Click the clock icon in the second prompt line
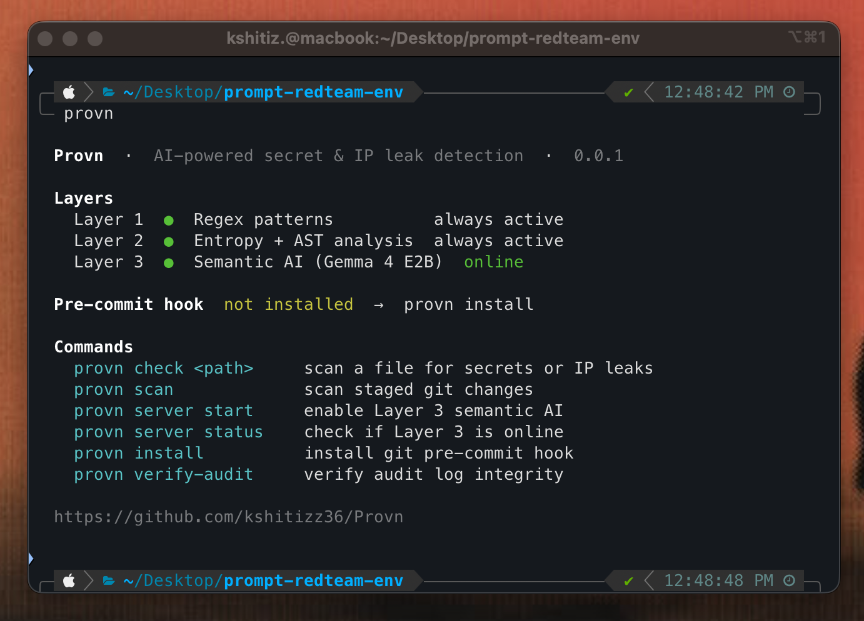Image resolution: width=864 pixels, height=621 pixels. (x=789, y=580)
